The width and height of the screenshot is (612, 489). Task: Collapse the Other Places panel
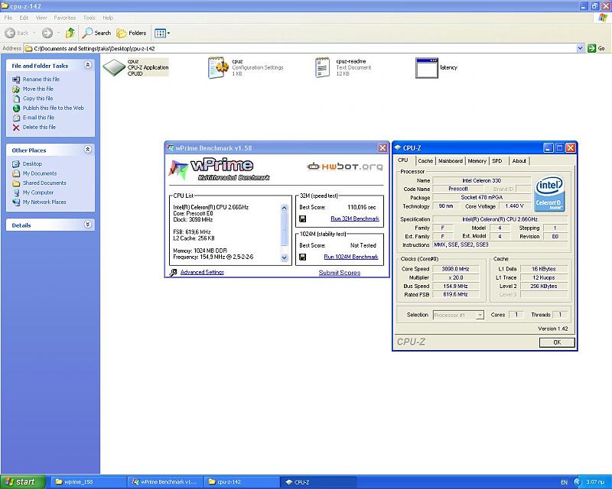click(88, 149)
